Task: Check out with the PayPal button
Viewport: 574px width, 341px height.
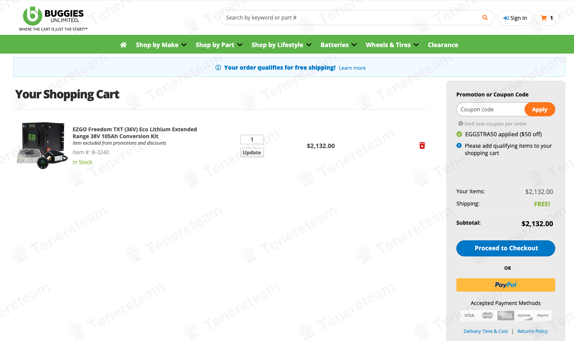Action: [506, 285]
